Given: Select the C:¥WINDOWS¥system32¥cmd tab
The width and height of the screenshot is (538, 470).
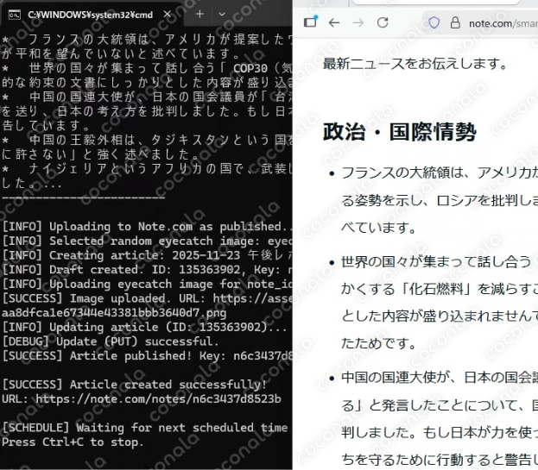Looking at the screenshot, I should [x=90, y=15].
